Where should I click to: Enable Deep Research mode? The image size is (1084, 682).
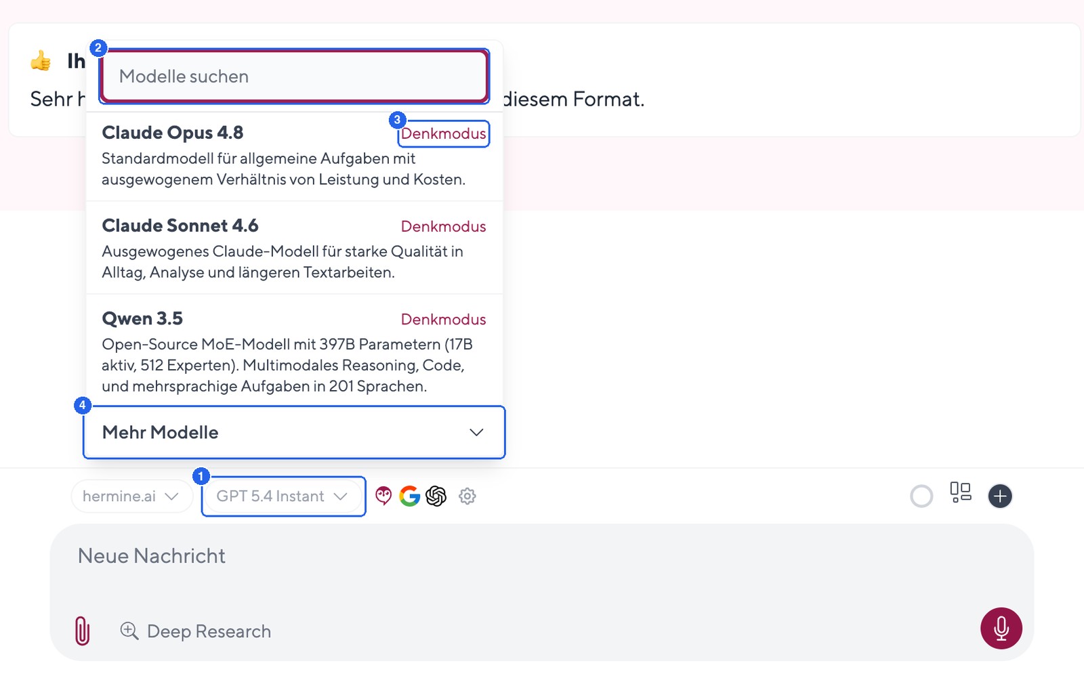click(196, 631)
